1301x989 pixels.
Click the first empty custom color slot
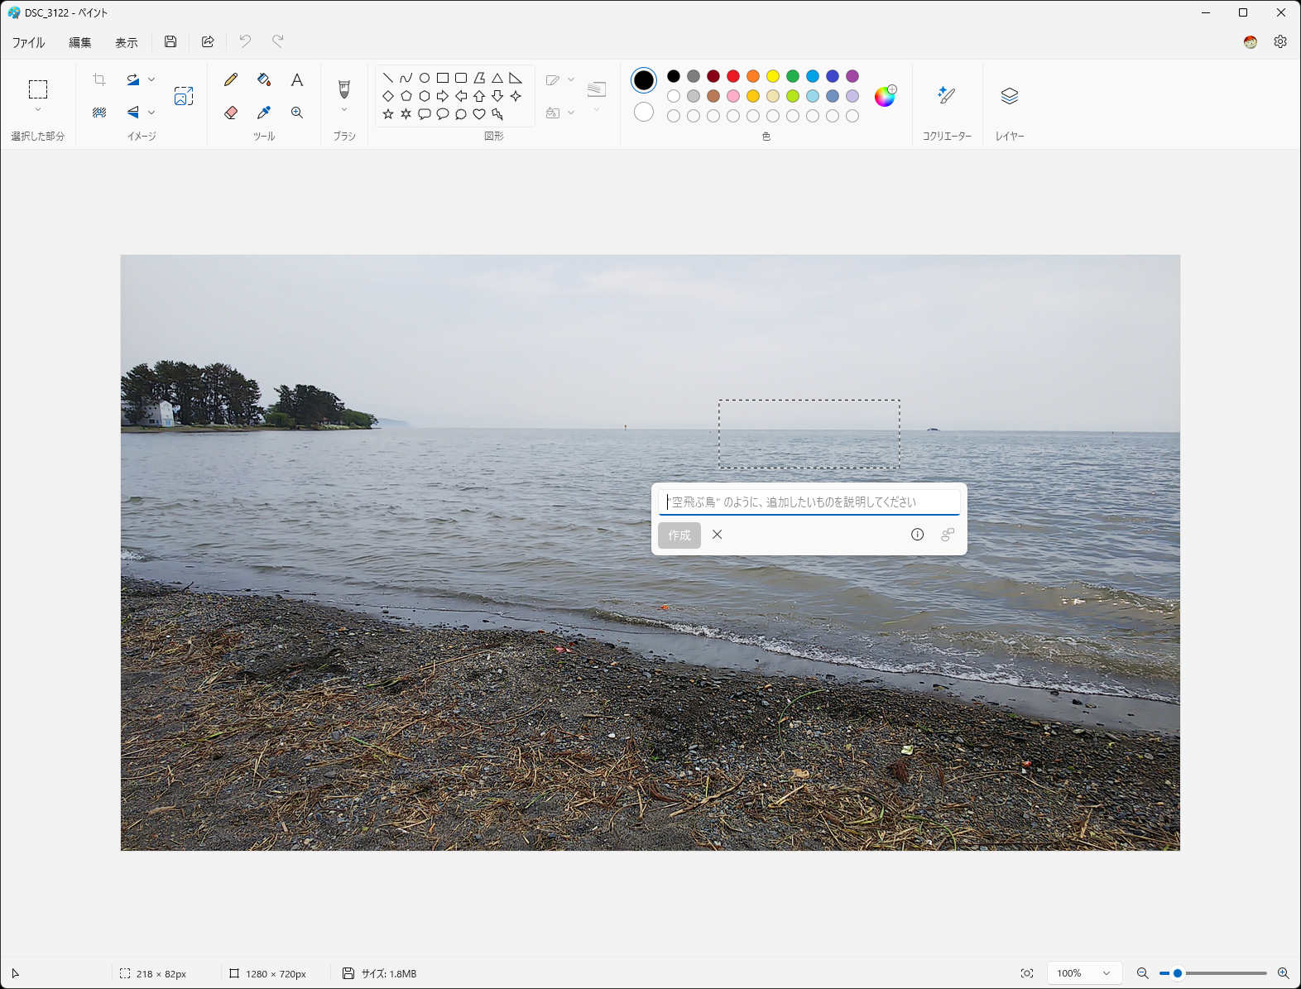coord(674,116)
